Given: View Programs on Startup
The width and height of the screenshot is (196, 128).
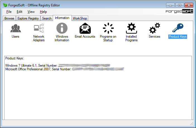Looking at the screenshot, I should click(x=108, y=28).
